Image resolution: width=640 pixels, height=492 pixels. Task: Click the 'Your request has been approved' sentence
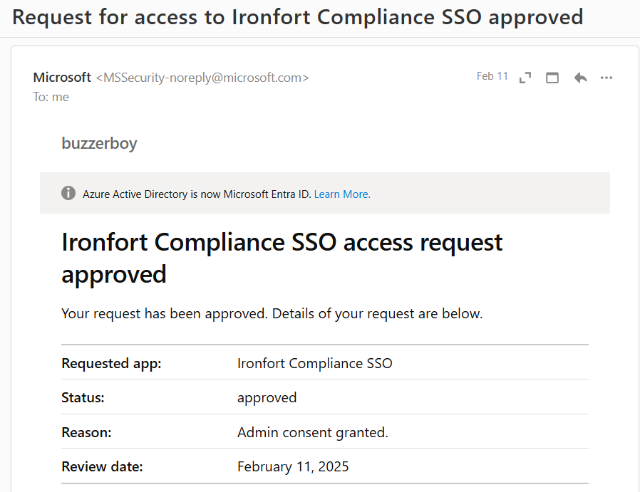(x=272, y=313)
